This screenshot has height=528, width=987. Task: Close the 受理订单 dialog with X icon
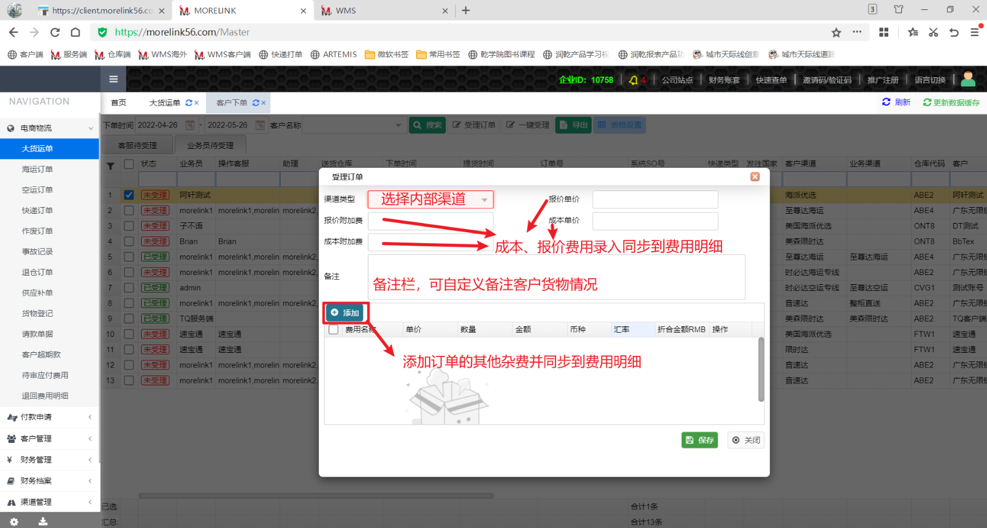click(755, 176)
